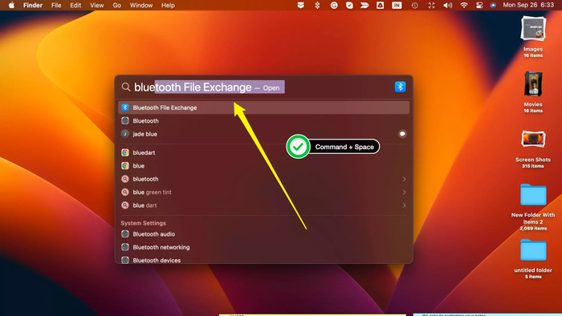The width and height of the screenshot is (562, 316).
Task: Open the Apple menu
Action: [11, 6]
